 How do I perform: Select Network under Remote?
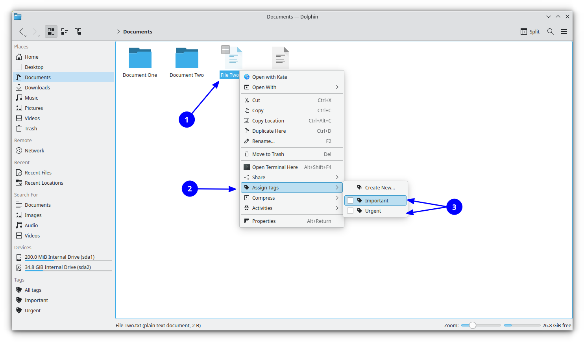point(34,150)
